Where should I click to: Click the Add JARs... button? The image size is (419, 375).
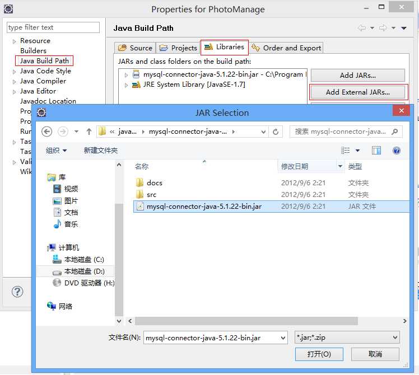(357, 76)
